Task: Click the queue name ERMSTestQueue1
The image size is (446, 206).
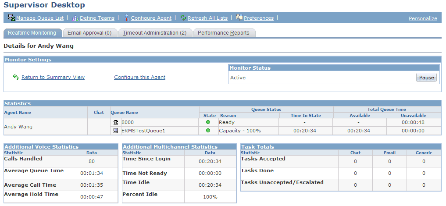Action: [x=143, y=131]
